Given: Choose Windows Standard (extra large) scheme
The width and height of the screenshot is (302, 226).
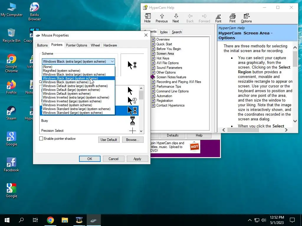Looking at the screenshot, I should pyautogui.click(x=78, y=109).
